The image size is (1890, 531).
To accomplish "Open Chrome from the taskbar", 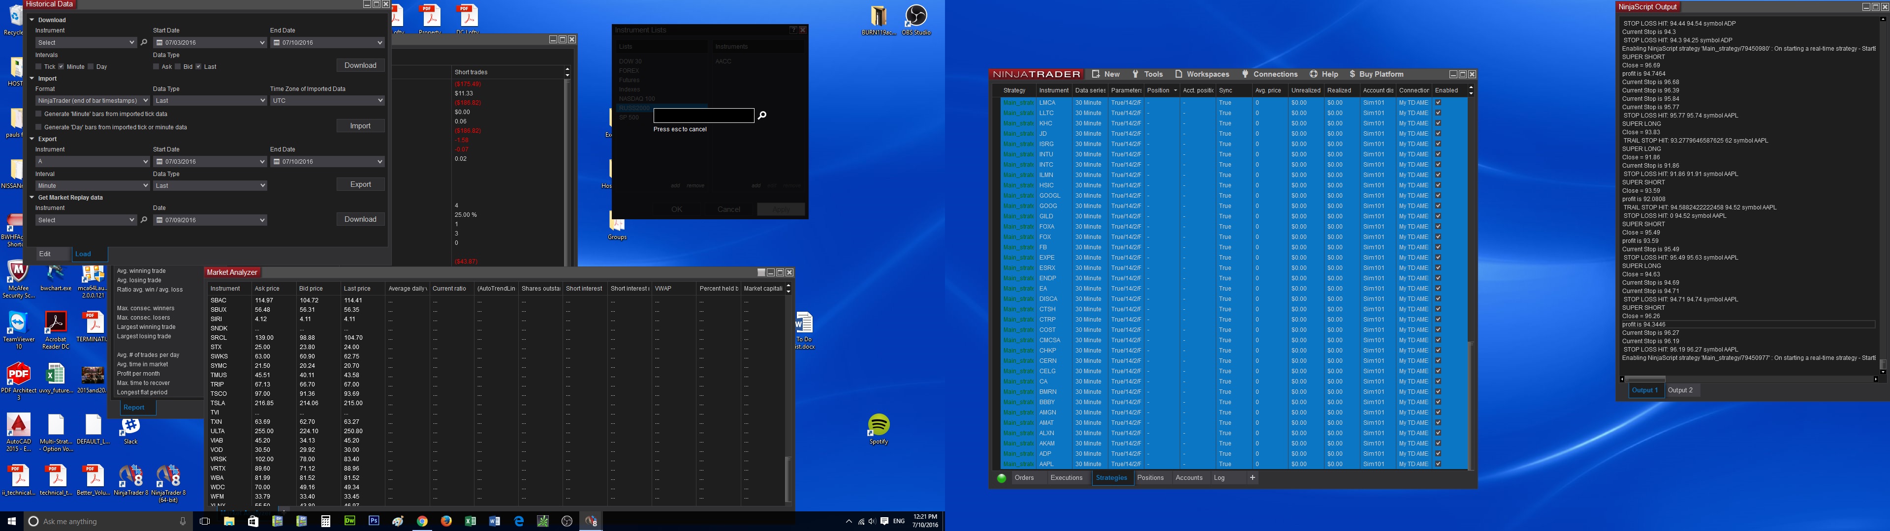I will [423, 522].
